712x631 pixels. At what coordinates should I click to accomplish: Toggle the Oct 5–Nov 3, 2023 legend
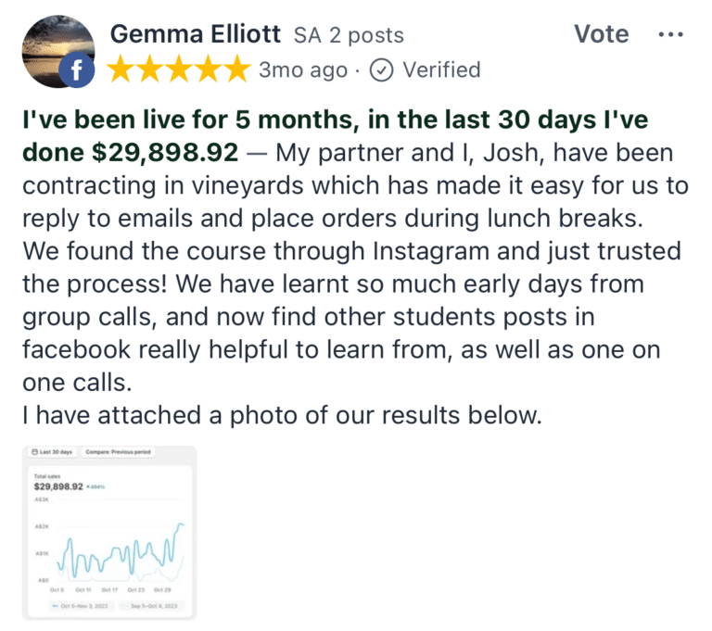click(x=80, y=606)
